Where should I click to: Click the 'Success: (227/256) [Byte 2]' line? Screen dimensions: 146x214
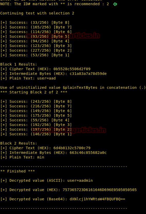(36, 50)
